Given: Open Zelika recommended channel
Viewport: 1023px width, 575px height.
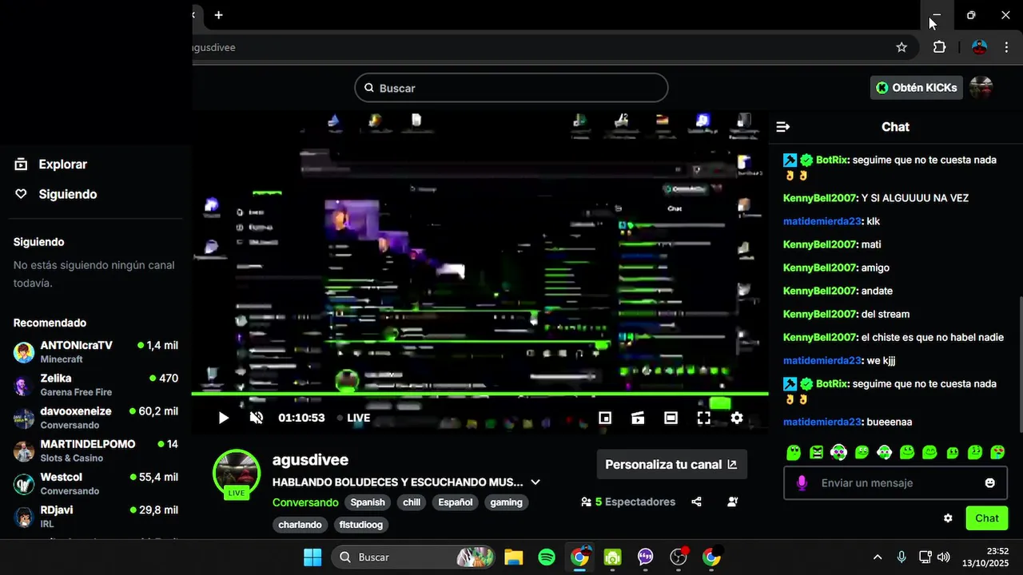Looking at the screenshot, I should (96, 384).
